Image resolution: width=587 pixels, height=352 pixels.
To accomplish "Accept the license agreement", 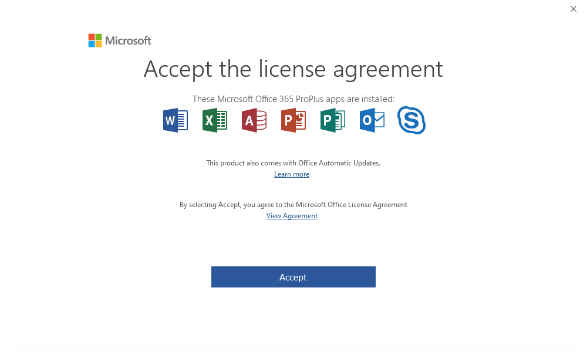I will point(293,277).
